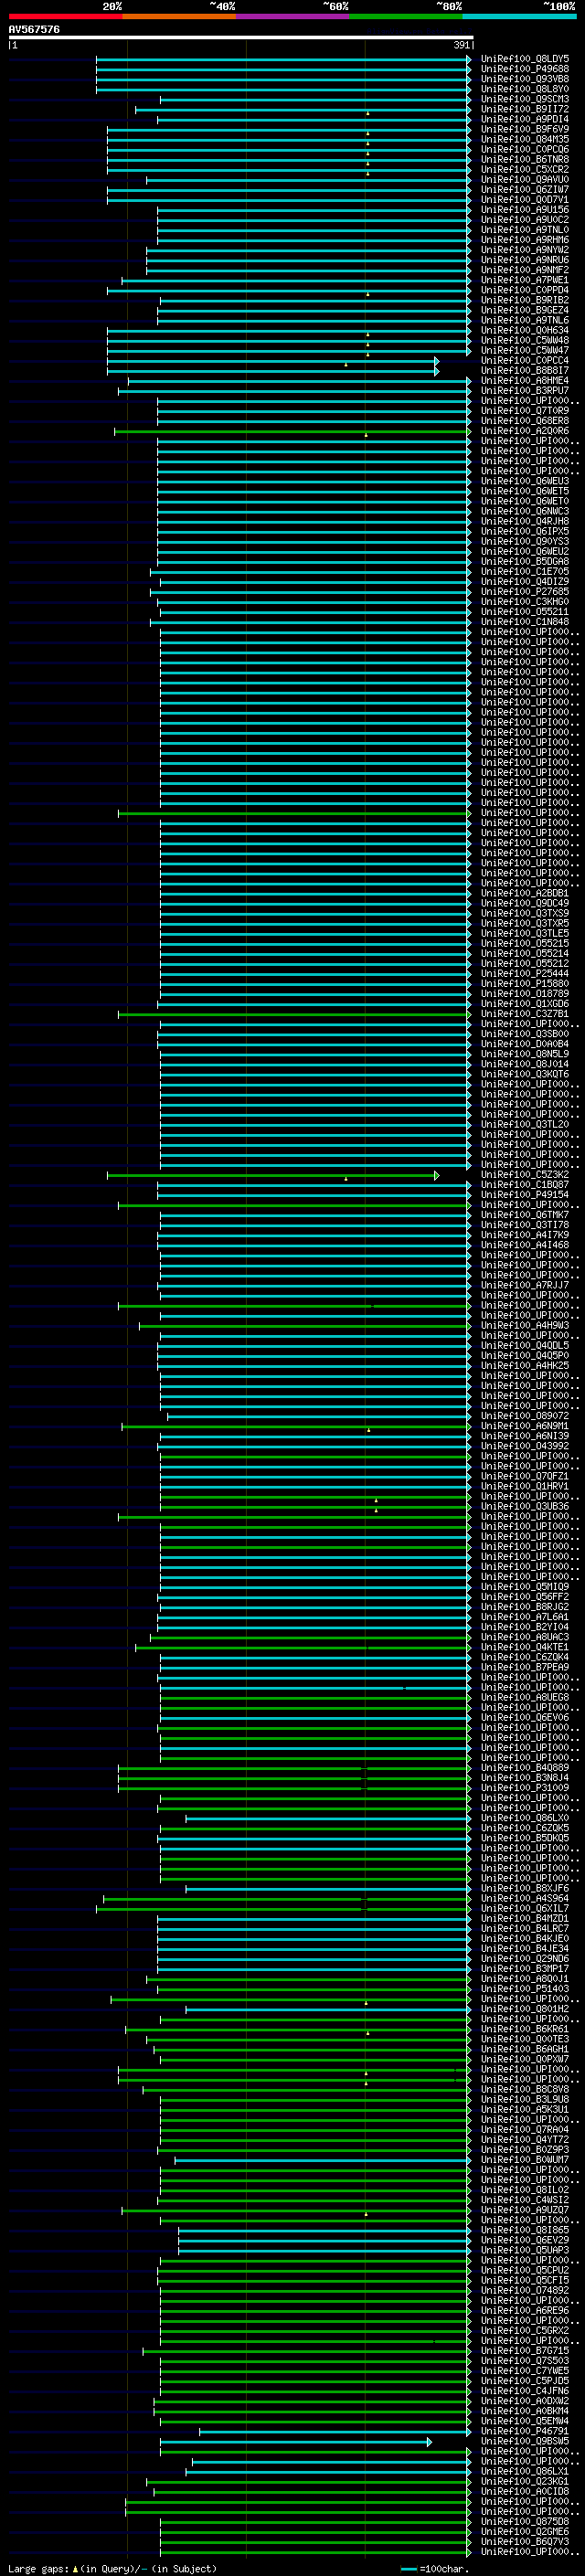Select hit UniRef100_Q84M35
The width and height of the screenshot is (585, 2576).
tap(525, 139)
